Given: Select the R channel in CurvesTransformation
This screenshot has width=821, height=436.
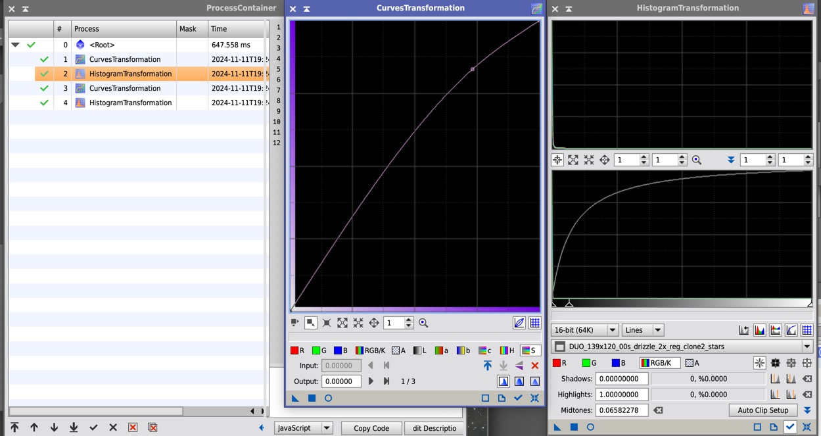Looking at the screenshot, I should coord(298,351).
